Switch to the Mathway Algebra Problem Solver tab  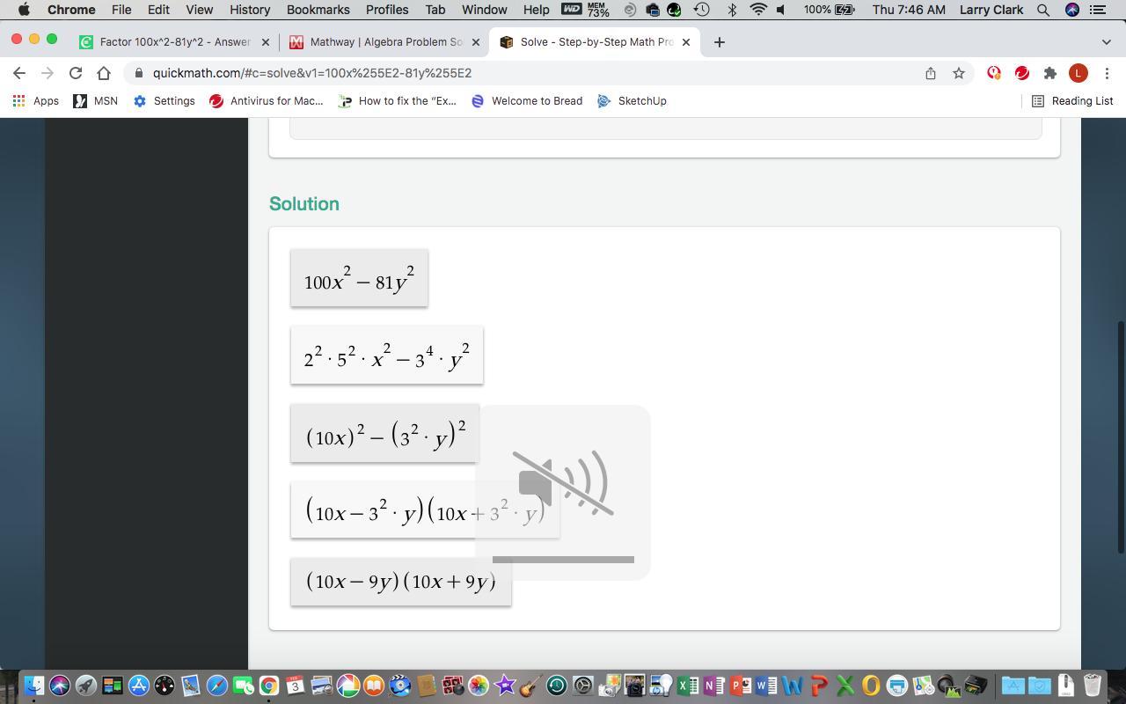tap(385, 41)
